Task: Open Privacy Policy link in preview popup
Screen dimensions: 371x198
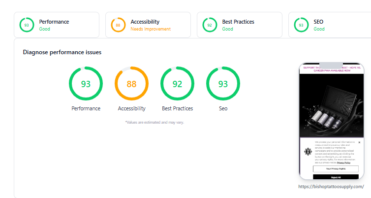Action: (x=343, y=163)
